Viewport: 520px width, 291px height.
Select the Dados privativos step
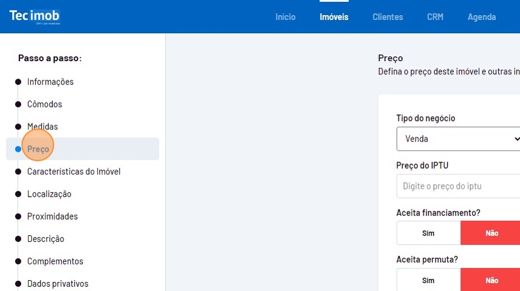(57, 284)
